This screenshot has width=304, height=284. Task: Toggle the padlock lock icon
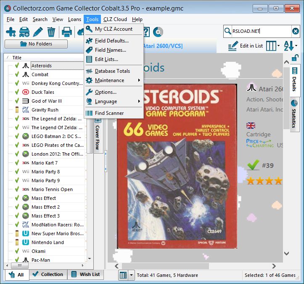(295, 58)
